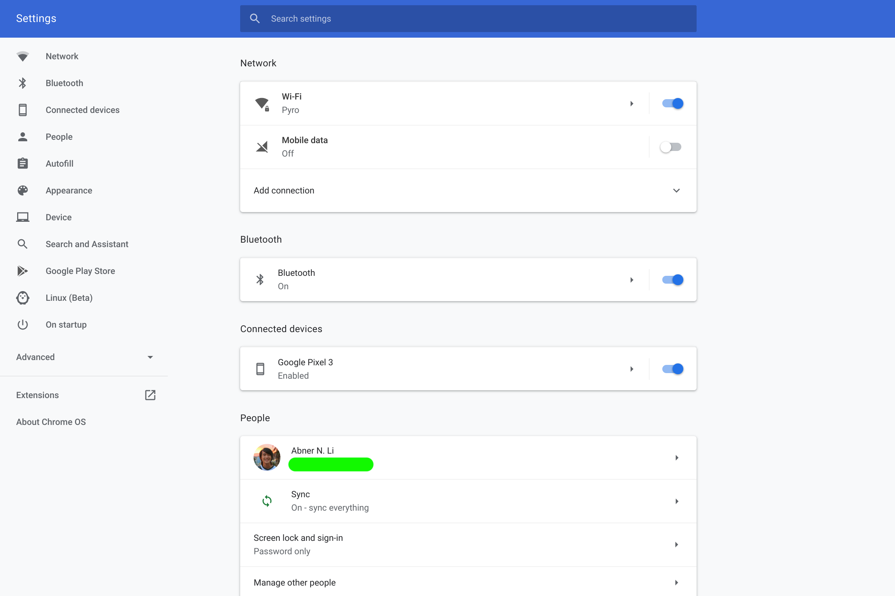This screenshot has height=596, width=895.
Task: Disable the Google Pixel 3 toggle
Action: [672, 369]
